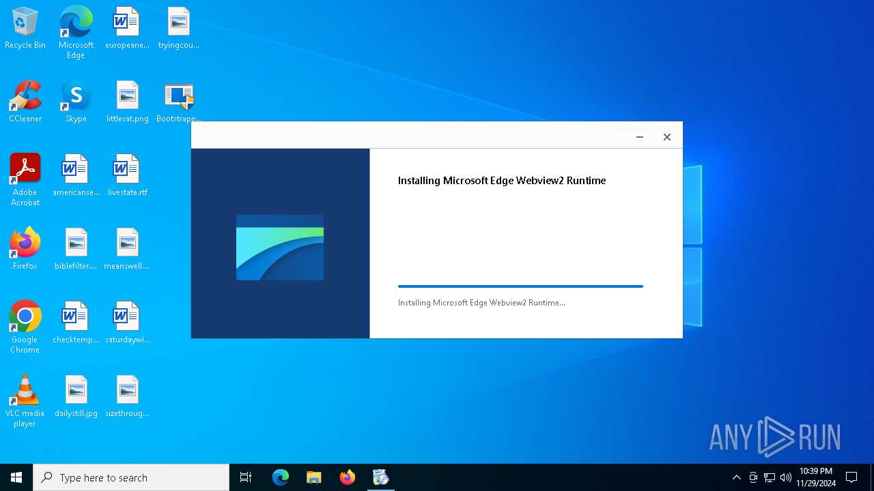Viewport: 874px width, 491px height.
Task: Open the volume control tray icon
Action: [786, 477]
